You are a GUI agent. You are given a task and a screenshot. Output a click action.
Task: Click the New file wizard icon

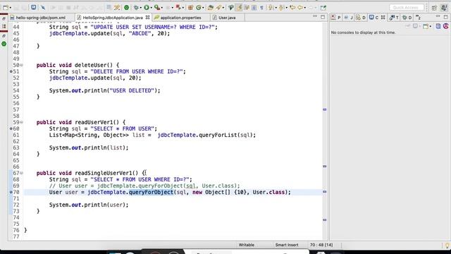tap(6, 8)
